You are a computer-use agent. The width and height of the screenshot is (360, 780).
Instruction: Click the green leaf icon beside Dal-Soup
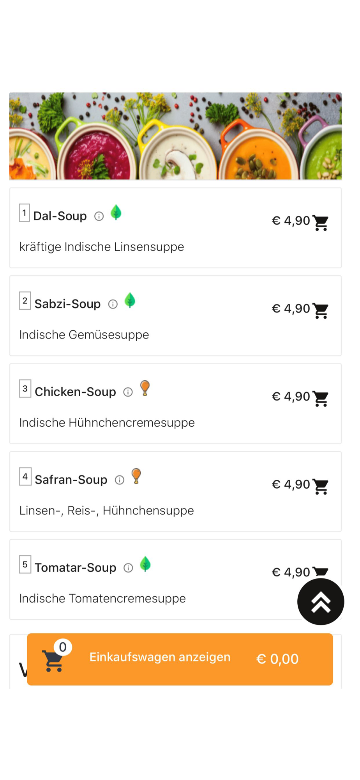(x=116, y=213)
